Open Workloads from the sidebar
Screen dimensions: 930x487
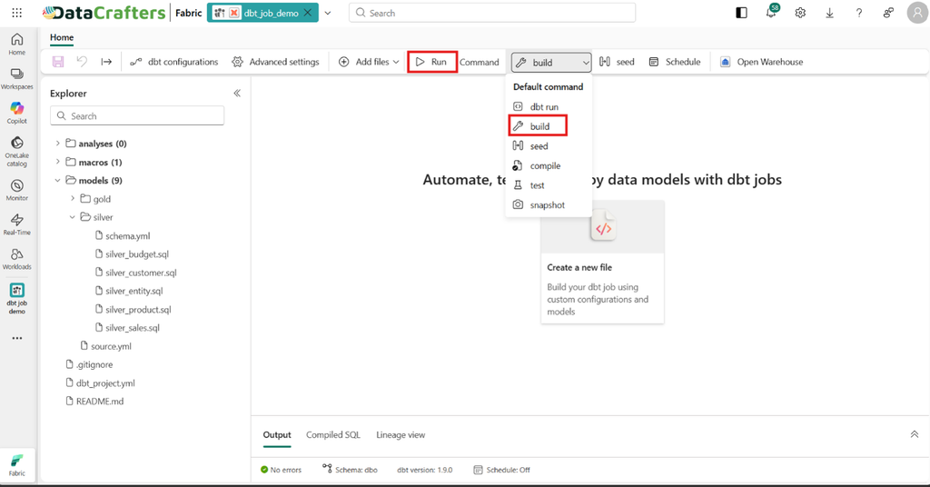(16, 259)
